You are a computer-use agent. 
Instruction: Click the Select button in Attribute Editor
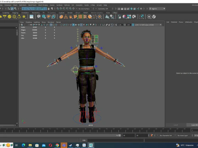pos(176,125)
